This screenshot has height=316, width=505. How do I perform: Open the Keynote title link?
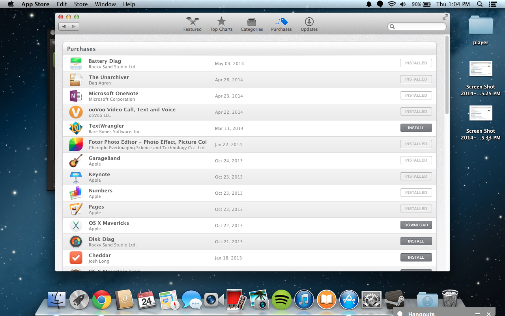(x=99, y=174)
